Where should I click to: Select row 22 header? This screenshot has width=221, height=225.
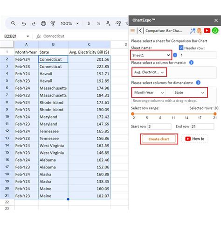(7, 202)
